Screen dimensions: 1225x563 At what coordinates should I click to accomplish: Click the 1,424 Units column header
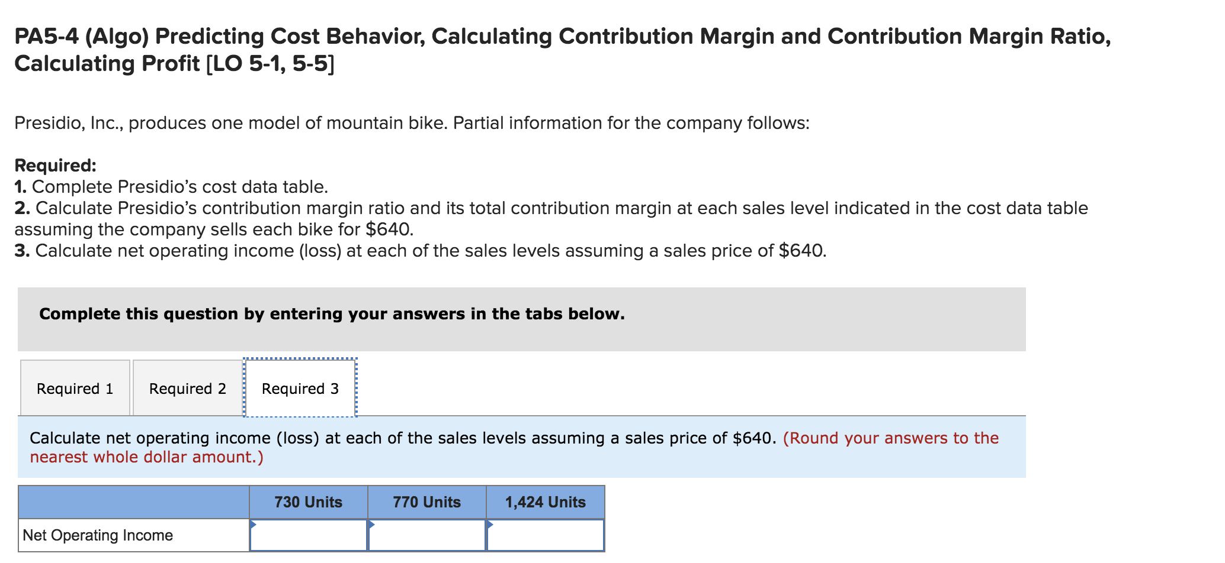click(x=544, y=501)
